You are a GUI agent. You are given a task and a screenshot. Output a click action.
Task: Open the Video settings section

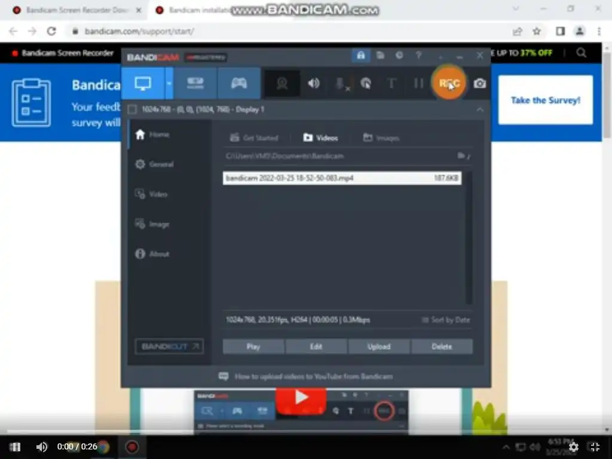[151, 194]
